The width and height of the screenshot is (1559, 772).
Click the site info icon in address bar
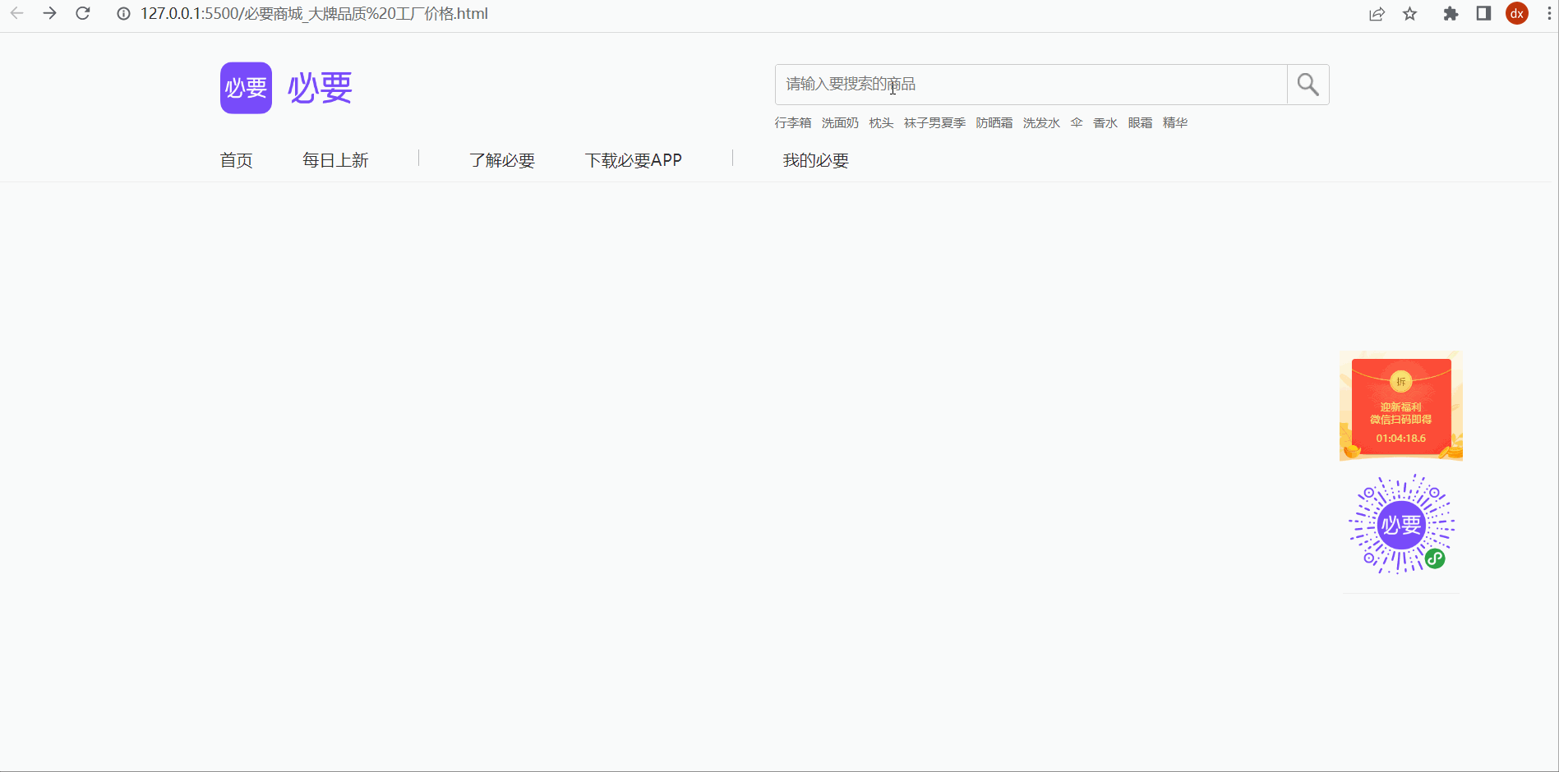tap(123, 14)
